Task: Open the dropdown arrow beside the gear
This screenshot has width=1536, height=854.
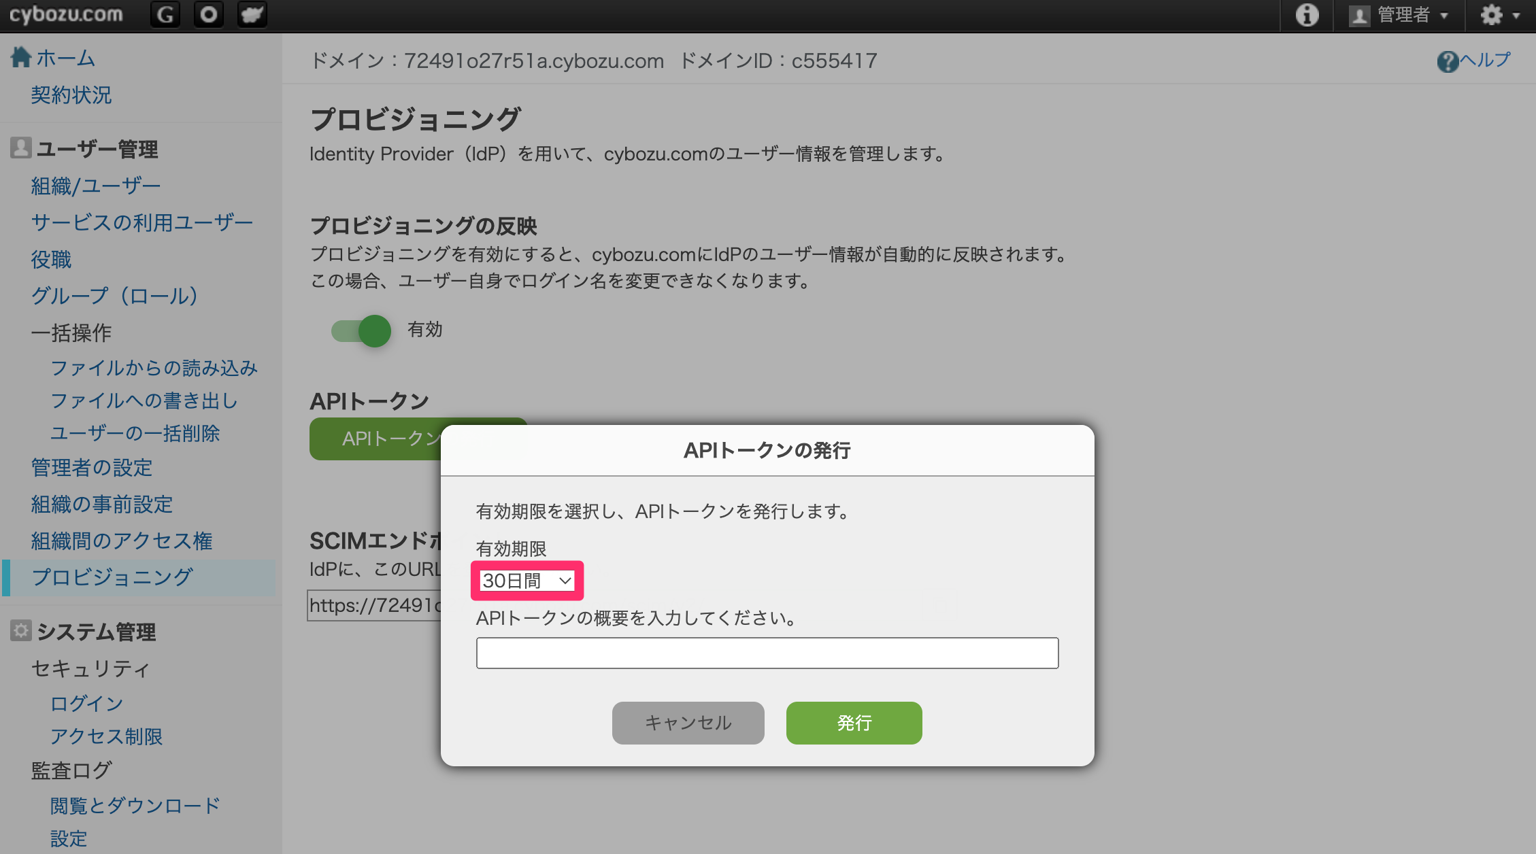Action: [1516, 16]
